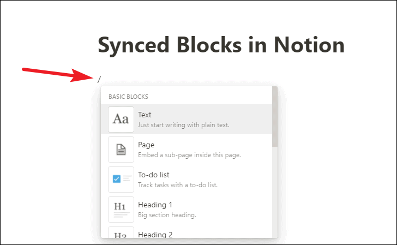Pick the Heading 2 block option
The height and width of the screenshot is (245, 397).
pos(187,231)
